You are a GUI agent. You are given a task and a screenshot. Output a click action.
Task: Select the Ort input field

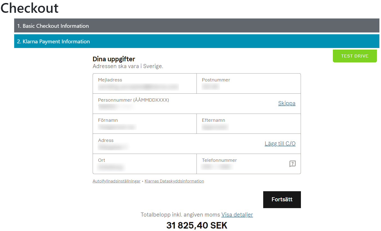pyautogui.click(x=145, y=164)
